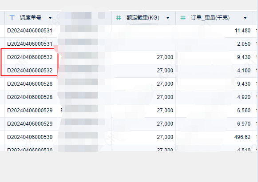Click the 27,000 rated load in the 4,920 row

pos(165,97)
